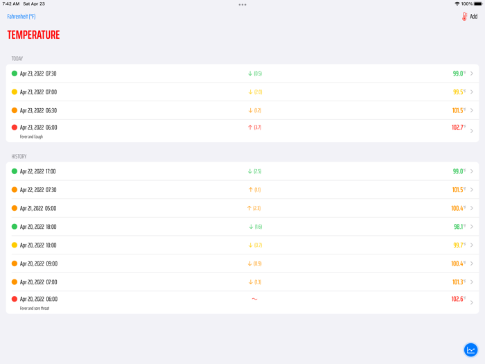Image resolution: width=485 pixels, height=364 pixels.
Task: Open the temperature chart floating button
Action: 470,350
